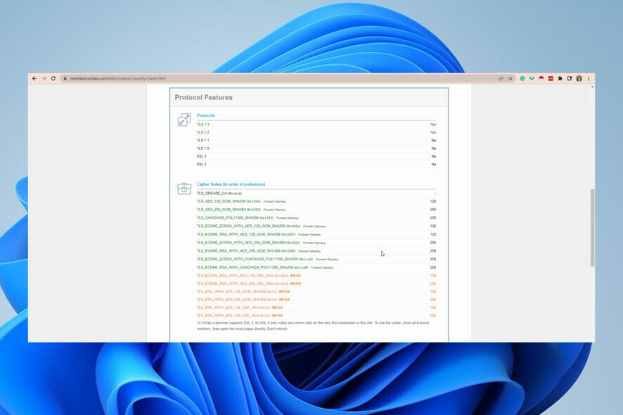The width and height of the screenshot is (623, 415).
Task: Click the Yes value for TLS 1.3
Action: tap(433, 124)
